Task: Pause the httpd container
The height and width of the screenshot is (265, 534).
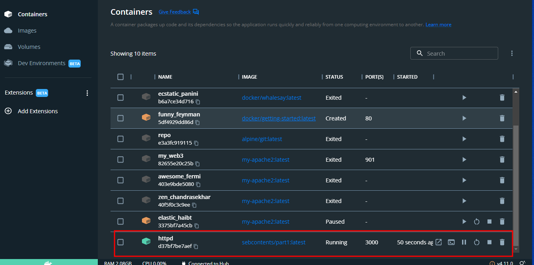Action: pyautogui.click(x=464, y=242)
